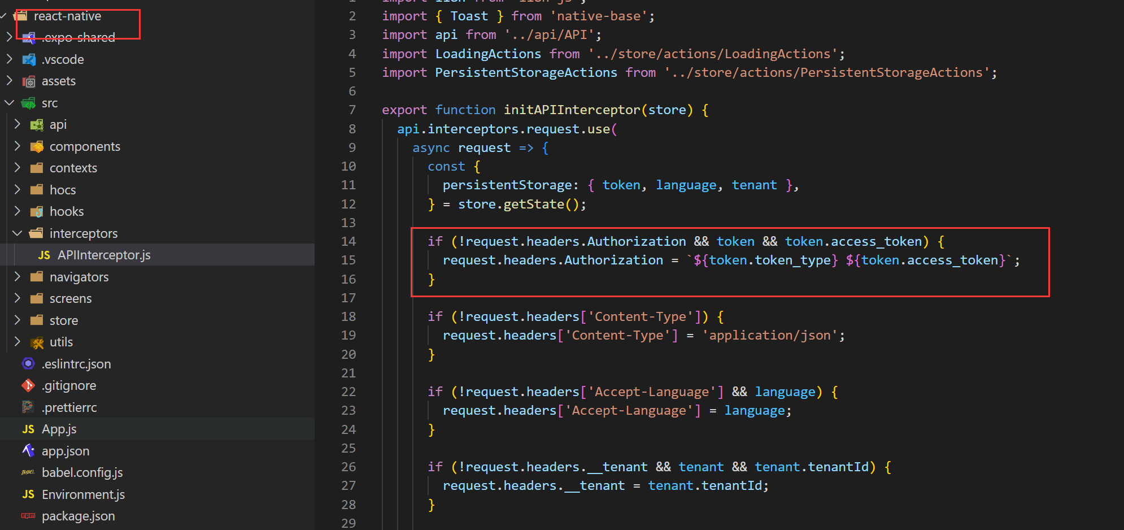
Task: Collapse the interceptors folder chevron
Action: (18, 233)
